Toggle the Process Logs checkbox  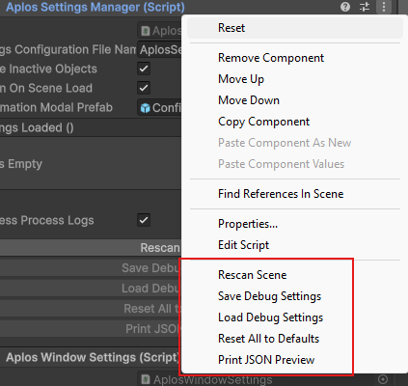144,220
